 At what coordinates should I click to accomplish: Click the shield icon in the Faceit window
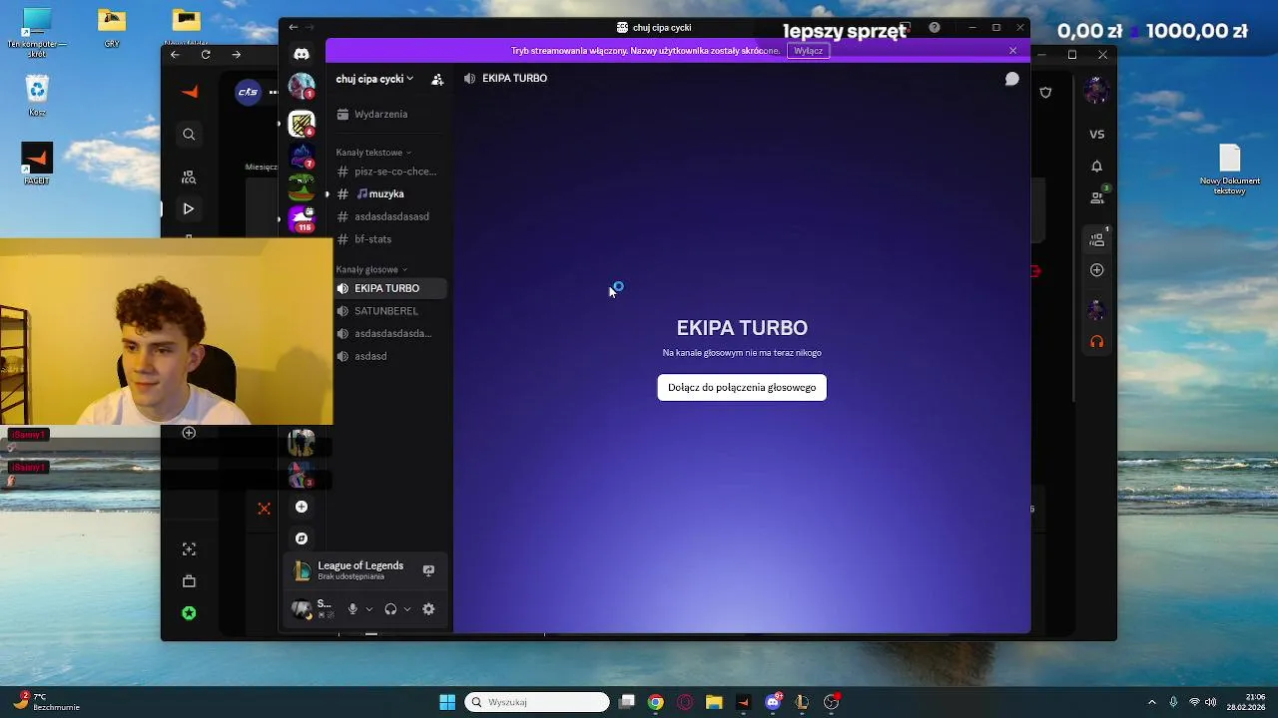(x=1045, y=93)
